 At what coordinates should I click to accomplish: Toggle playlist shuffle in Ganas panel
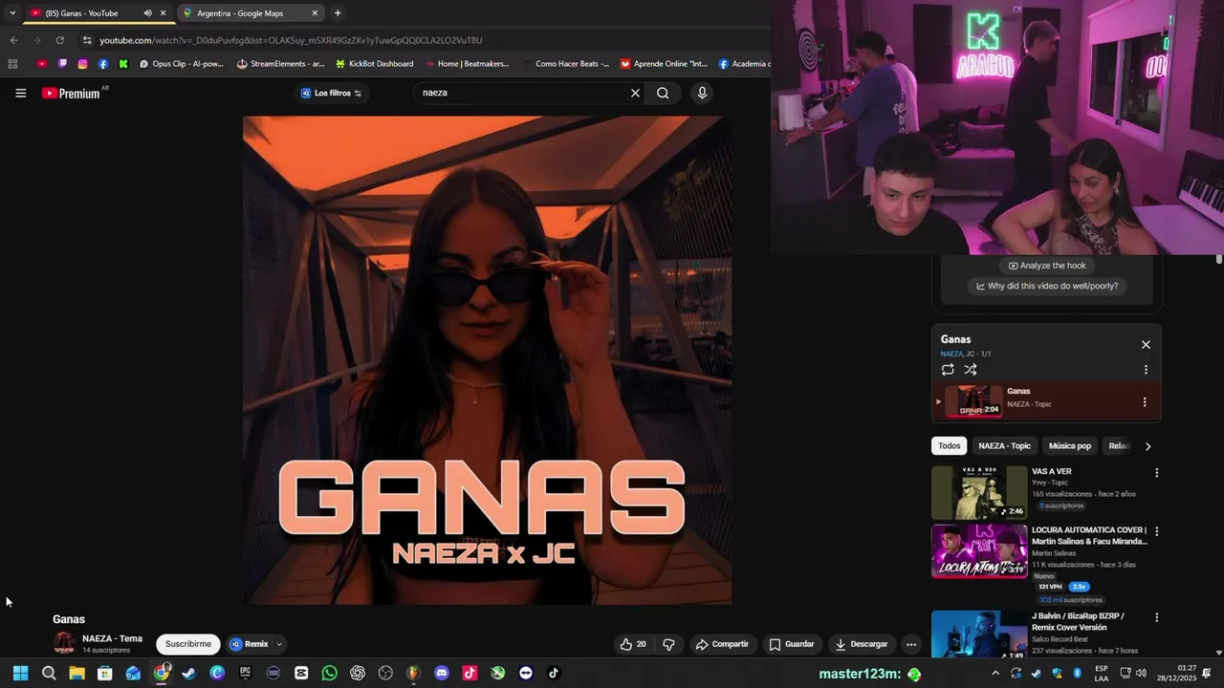click(x=971, y=370)
